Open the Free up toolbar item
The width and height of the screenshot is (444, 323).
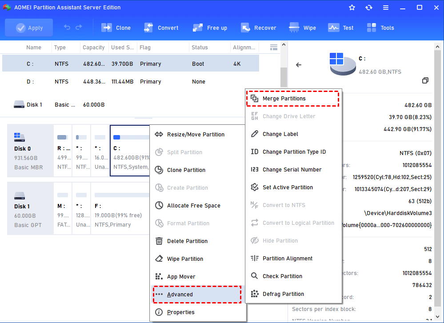point(210,28)
